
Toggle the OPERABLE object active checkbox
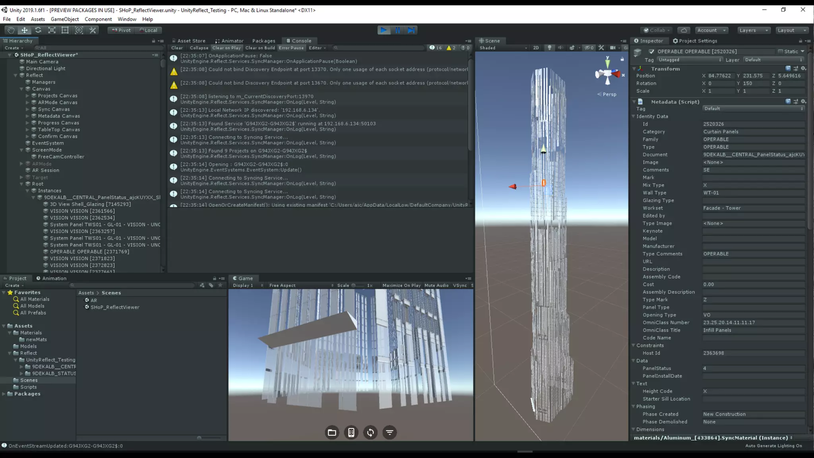(651, 51)
